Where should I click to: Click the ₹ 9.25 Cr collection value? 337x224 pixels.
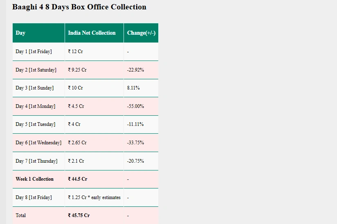[77, 70]
